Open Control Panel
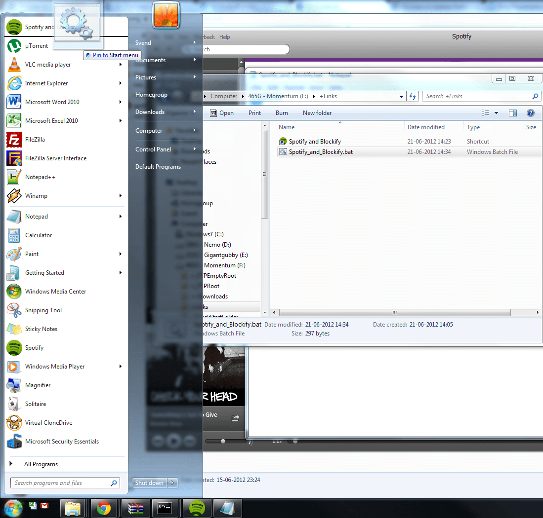This screenshot has height=518, width=543. (x=165, y=149)
